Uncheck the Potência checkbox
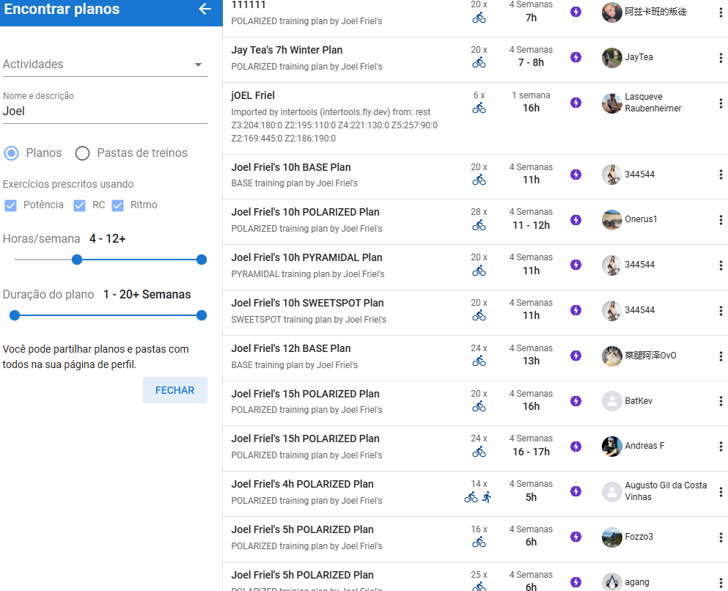 pos(11,205)
